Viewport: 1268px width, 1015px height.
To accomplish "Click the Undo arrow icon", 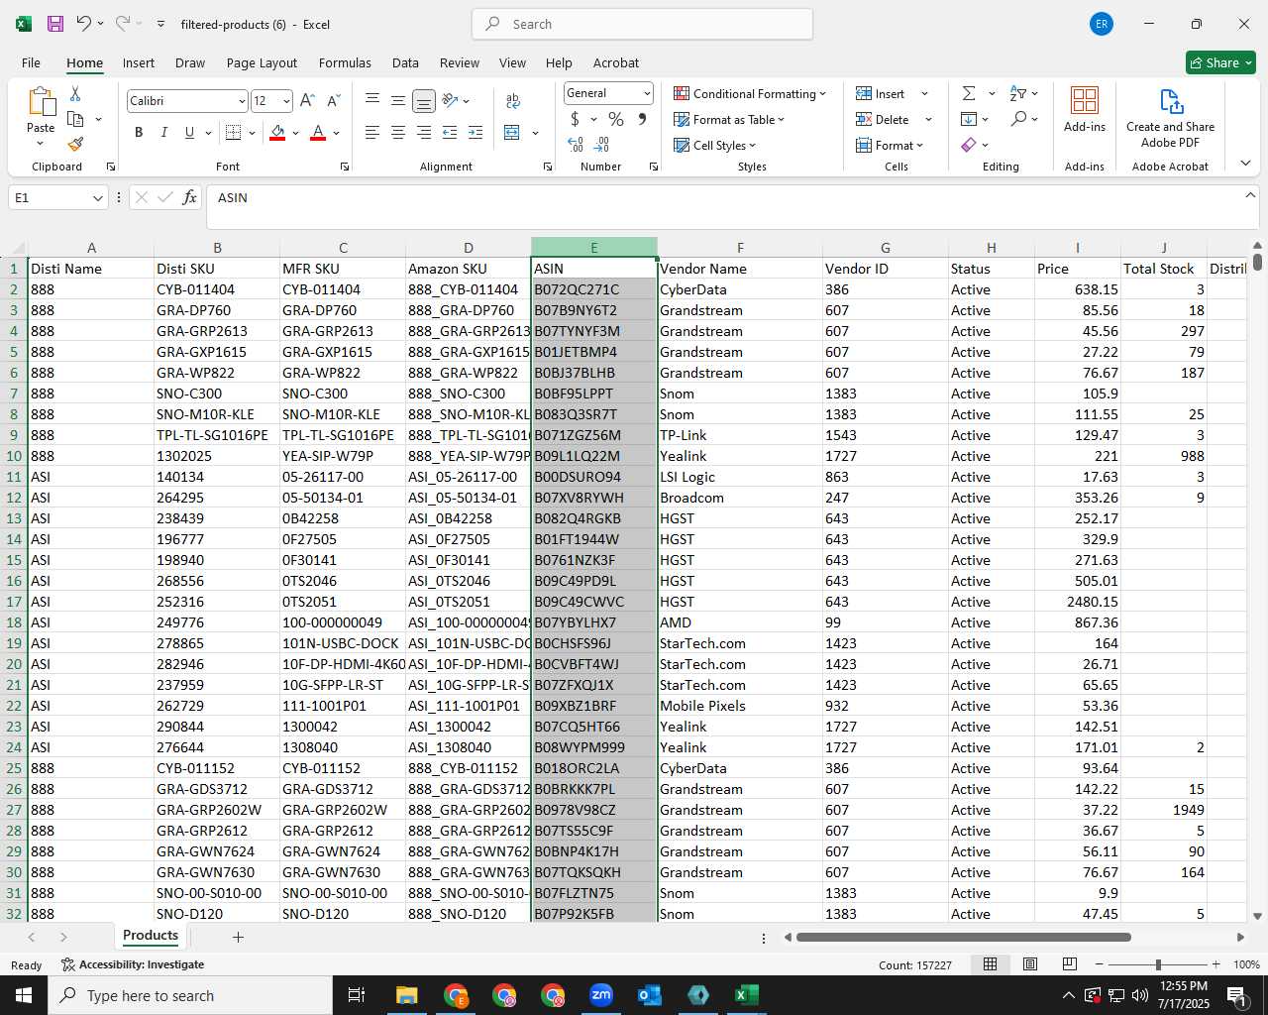I will coord(84,24).
